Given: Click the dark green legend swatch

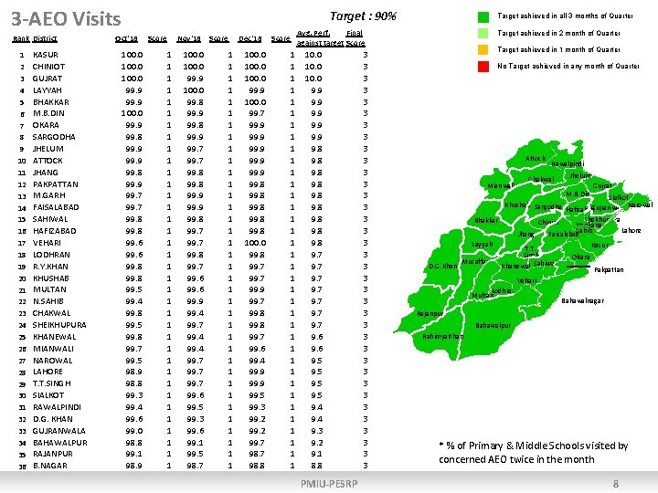Looking at the screenshot, I should (483, 16).
